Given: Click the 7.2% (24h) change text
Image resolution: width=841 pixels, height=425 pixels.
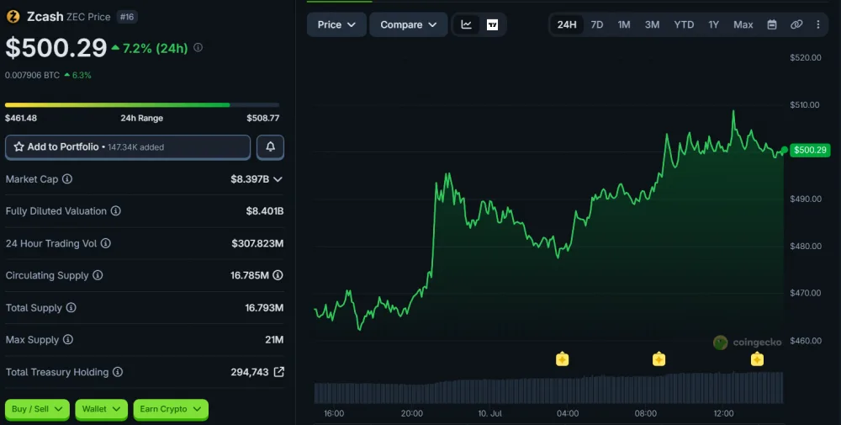Looking at the screenshot, I should pyautogui.click(x=155, y=48).
